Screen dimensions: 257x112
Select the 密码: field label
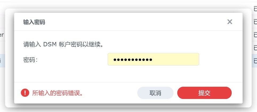(x=30, y=60)
